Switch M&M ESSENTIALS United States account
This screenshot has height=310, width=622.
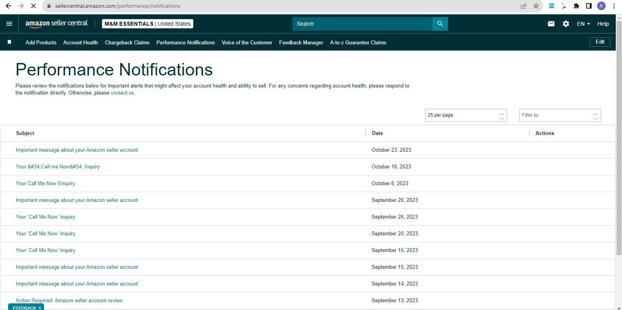147,24
